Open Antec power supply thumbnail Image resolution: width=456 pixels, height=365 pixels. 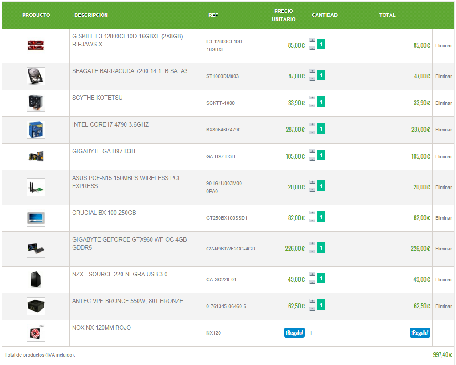[x=36, y=306]
